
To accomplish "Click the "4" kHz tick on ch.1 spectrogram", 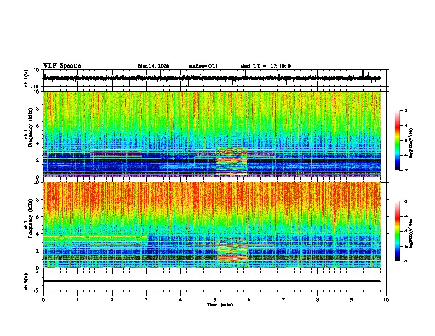I will point(38,143).
